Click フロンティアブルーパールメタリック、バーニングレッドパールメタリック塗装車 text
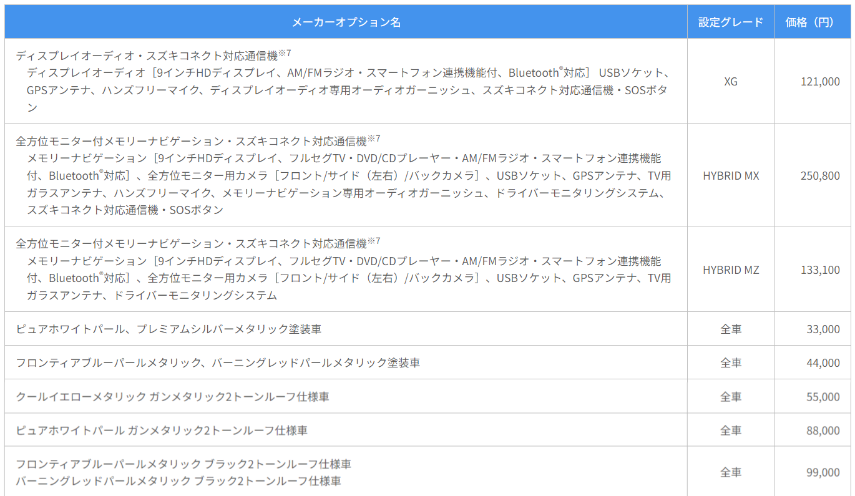The height and width of the screenshot is (496, 855). pos(218,362)
